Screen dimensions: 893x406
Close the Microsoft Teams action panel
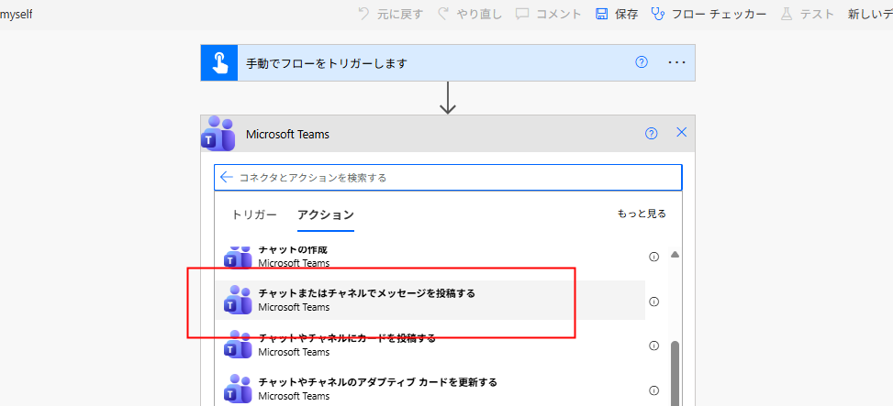click(x=681, y=133)
